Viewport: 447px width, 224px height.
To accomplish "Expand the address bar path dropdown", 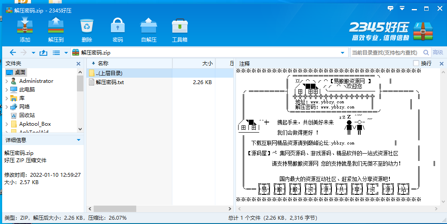I will pos(343,53).
